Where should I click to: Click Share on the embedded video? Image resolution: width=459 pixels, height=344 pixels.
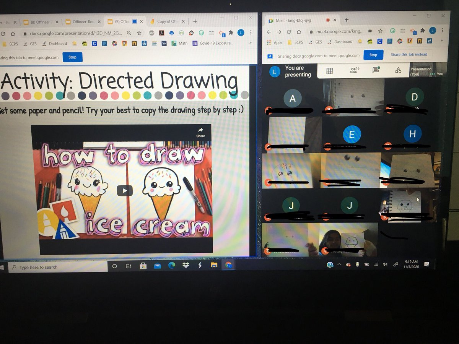200,132
